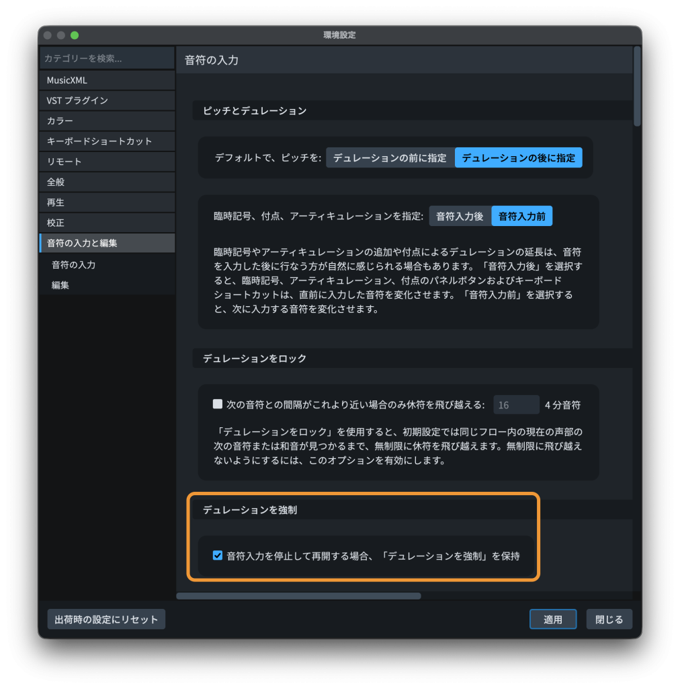
Task: Select MusicXML category in sidebar
Action: [x=107, y=80]
